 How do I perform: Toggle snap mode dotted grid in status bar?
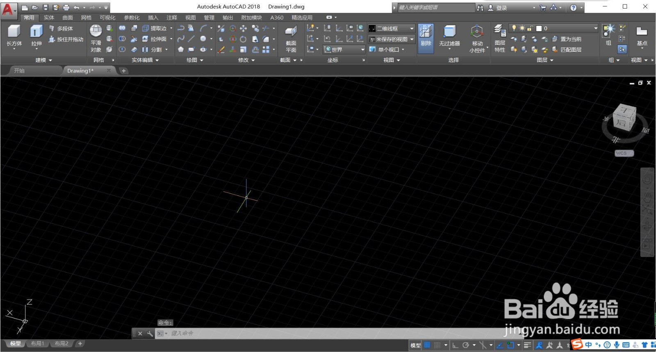coord(437,345)
